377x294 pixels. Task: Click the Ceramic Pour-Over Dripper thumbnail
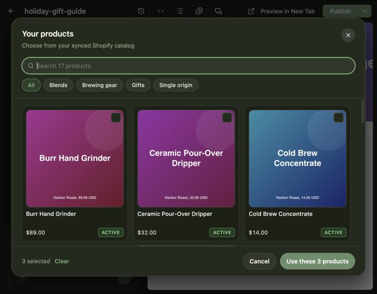coord(186,158)
